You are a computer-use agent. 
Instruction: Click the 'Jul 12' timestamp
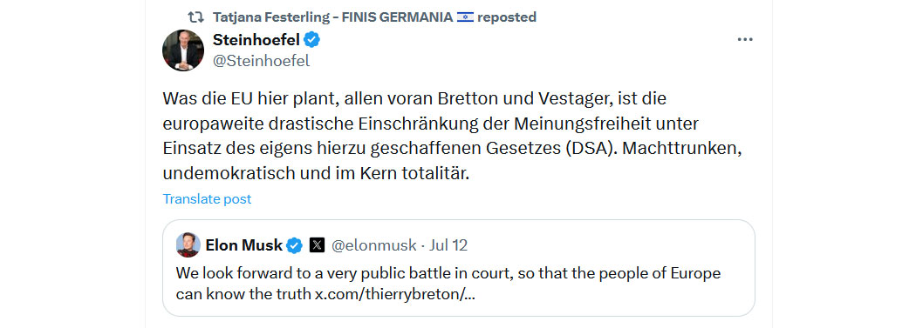pos(448,245)
